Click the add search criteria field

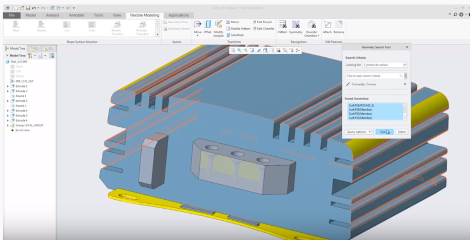(x=372, y=76)
